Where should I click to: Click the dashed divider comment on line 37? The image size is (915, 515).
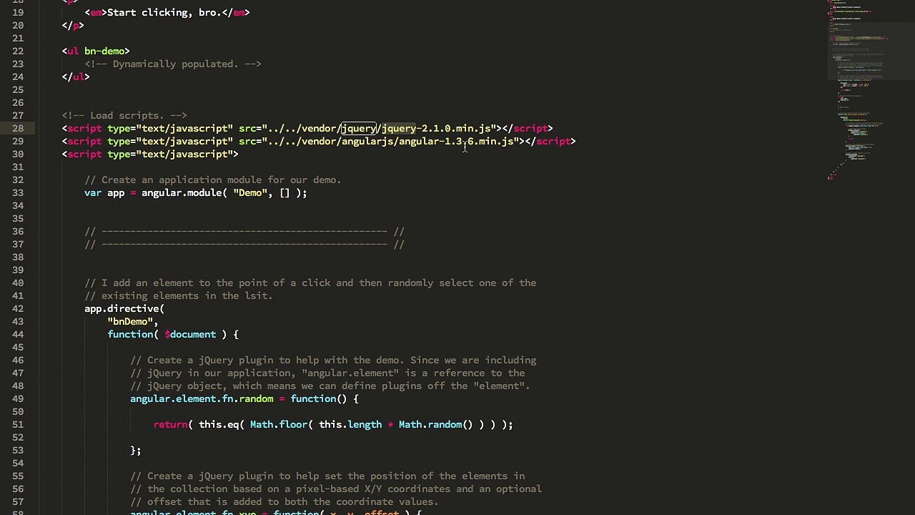click(x=244, y=245)
